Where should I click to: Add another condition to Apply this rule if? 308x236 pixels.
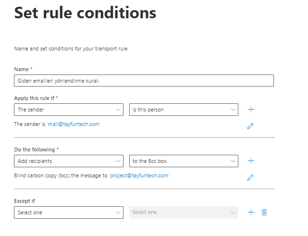(251, 110)
